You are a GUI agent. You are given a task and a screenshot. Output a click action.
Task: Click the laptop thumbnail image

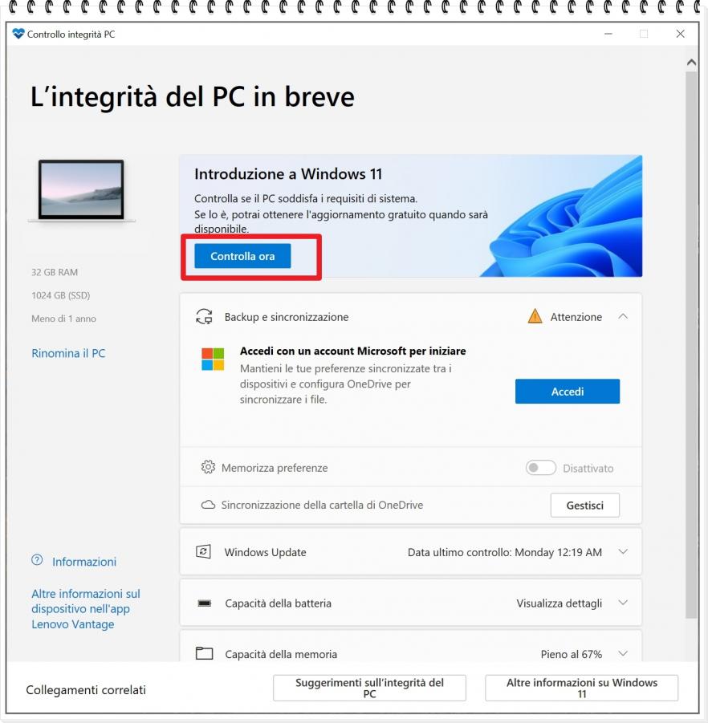pos(81,190)
